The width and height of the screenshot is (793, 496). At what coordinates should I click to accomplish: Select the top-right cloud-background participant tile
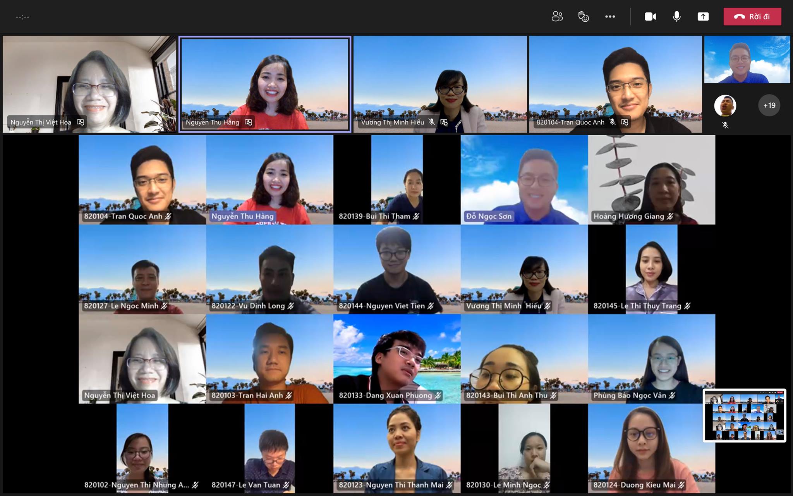tap(747, 60)
